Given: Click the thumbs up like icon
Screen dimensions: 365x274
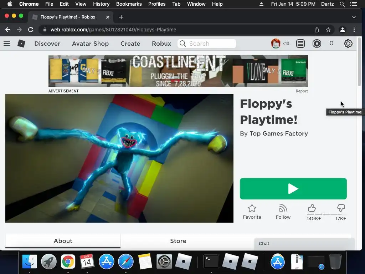Looking at the screenshot, I should tap(312, 208).
